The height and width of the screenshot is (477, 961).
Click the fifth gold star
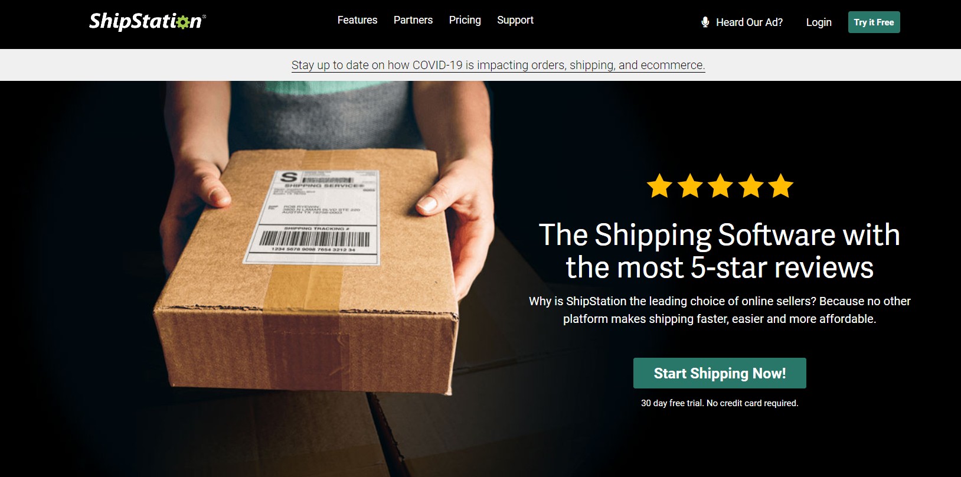pos(781,185)
